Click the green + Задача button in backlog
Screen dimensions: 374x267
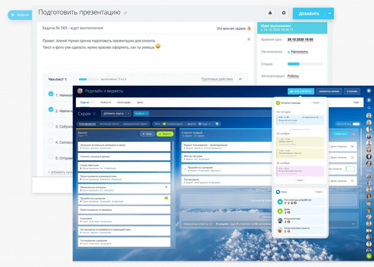click(x=165, y=134)
